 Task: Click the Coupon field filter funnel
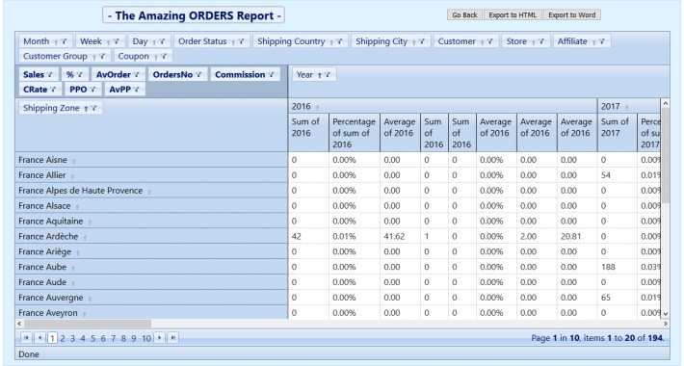(164, 57)
